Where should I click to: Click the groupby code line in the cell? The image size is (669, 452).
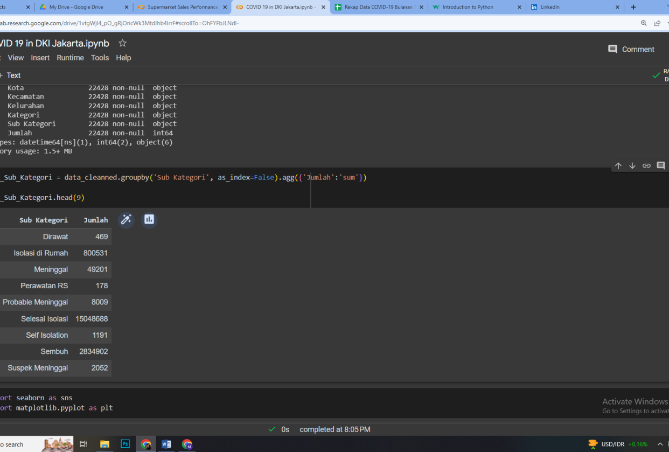[x=183, y=177]
